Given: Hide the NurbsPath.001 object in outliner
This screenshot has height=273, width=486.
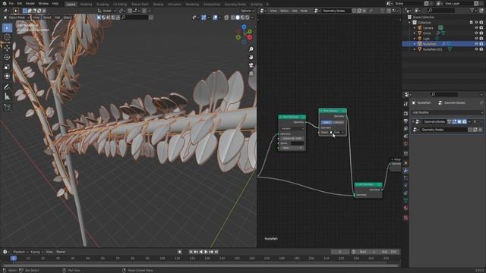Looking at the screenshot, I should 476,49.
